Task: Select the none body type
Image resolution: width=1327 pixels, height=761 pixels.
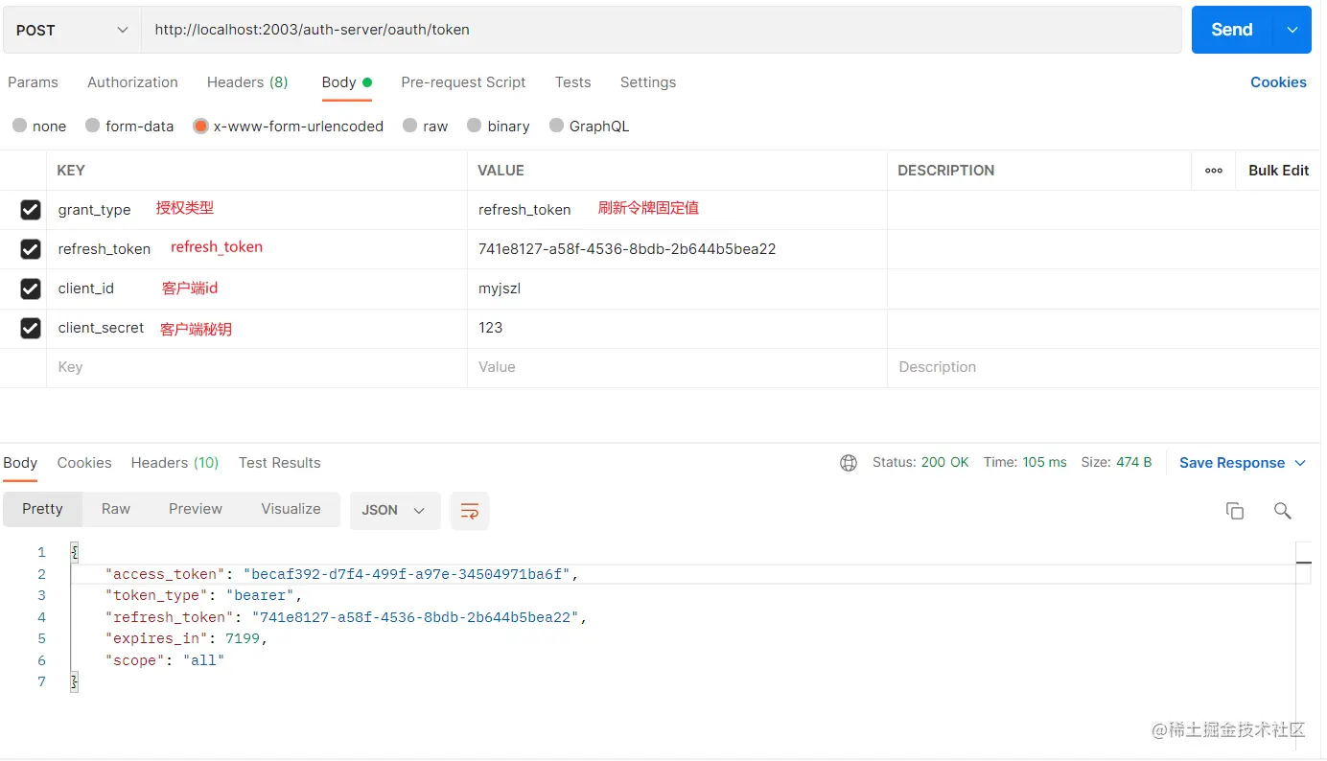Action: pos(39,126)
